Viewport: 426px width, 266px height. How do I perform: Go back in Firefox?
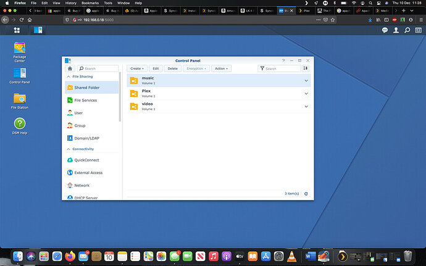(x=5, y=20)
